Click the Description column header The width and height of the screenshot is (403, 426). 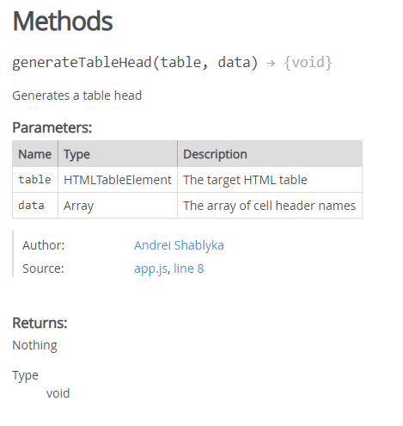coord(270,154)
